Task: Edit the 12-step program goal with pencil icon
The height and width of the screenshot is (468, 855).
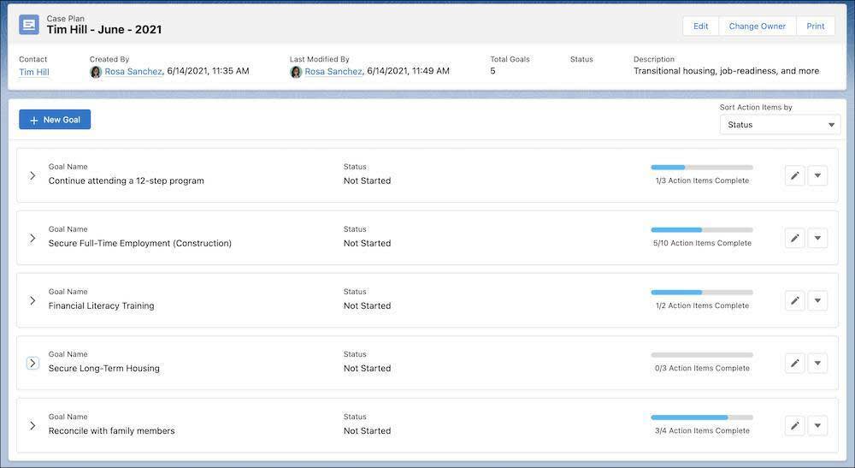Action: [x=795, y=175]
